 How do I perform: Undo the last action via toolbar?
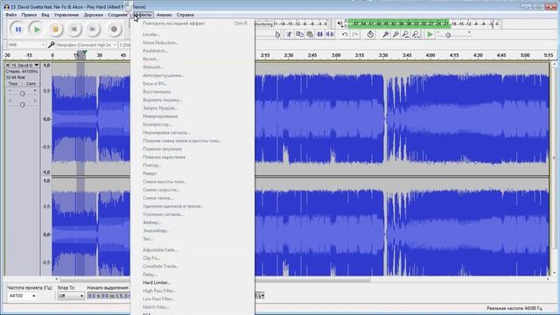pyautogui.click(x=345, y=34)
